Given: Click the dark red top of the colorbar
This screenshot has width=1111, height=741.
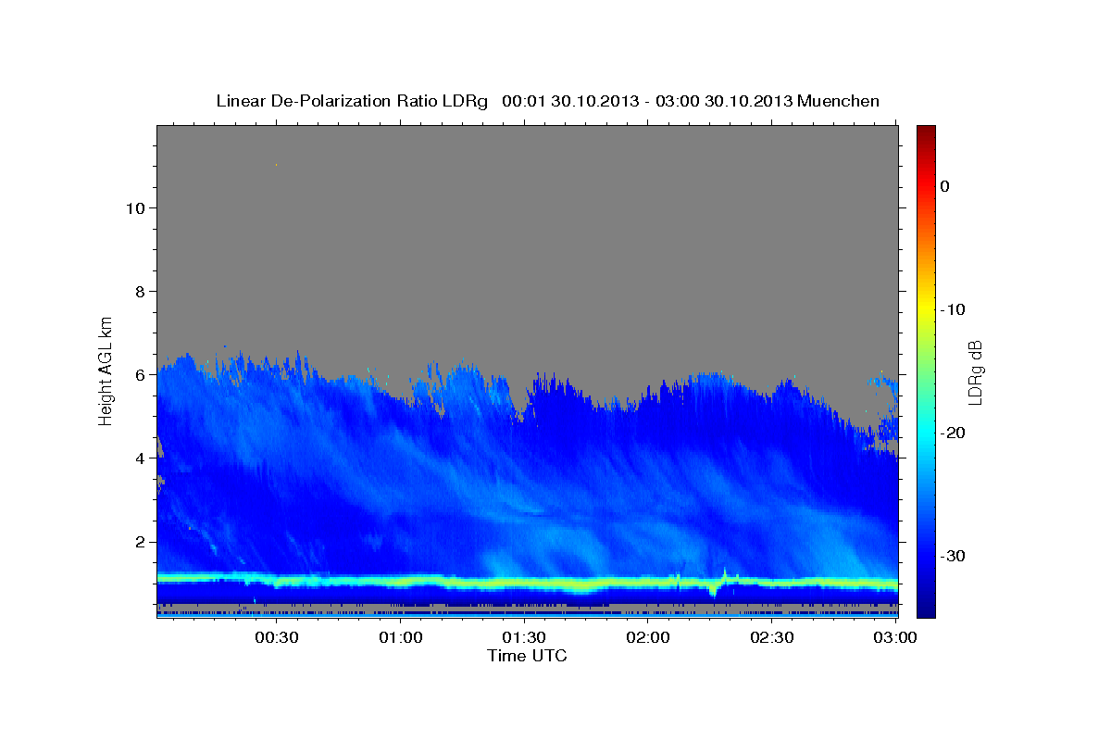Looking at the screenshot, I should click(926, 132).
